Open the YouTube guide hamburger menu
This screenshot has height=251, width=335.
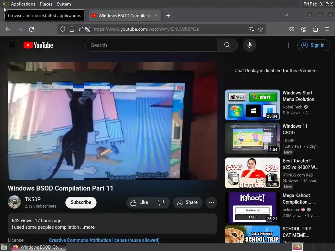pyautogui.click(x=12, y=45)
